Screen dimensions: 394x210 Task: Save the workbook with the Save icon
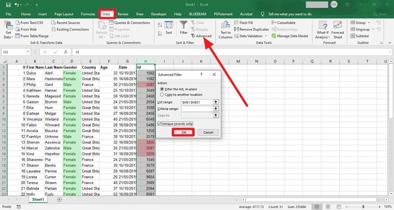pyautogui.click(x=8, y=5)
